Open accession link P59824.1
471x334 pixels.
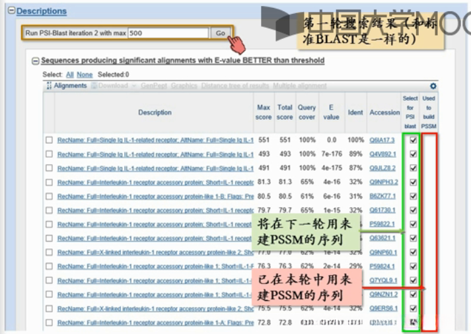point(382,266)
